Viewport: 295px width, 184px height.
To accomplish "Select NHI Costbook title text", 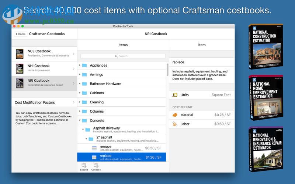I will 39,66.
